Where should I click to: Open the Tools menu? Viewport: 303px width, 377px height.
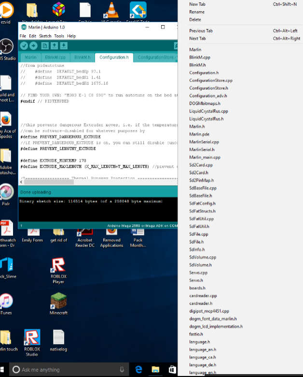[59, 36]
